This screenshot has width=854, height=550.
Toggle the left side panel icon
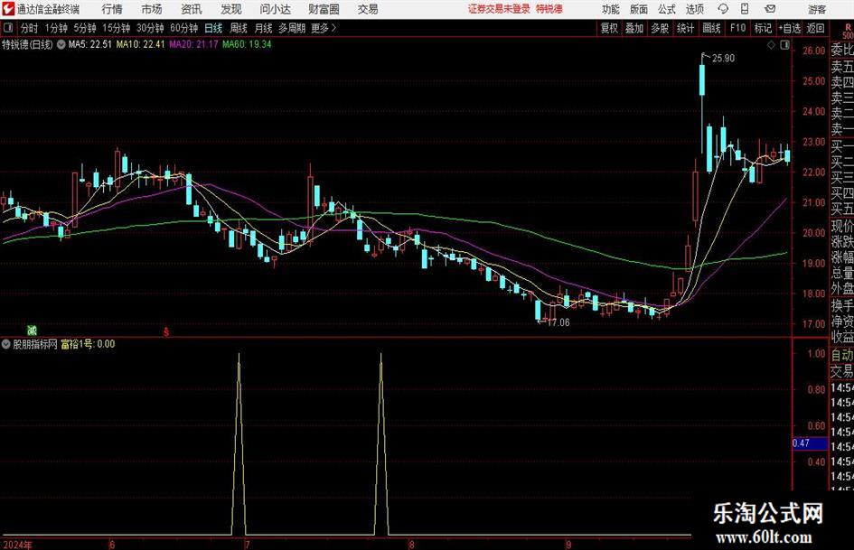8,28
